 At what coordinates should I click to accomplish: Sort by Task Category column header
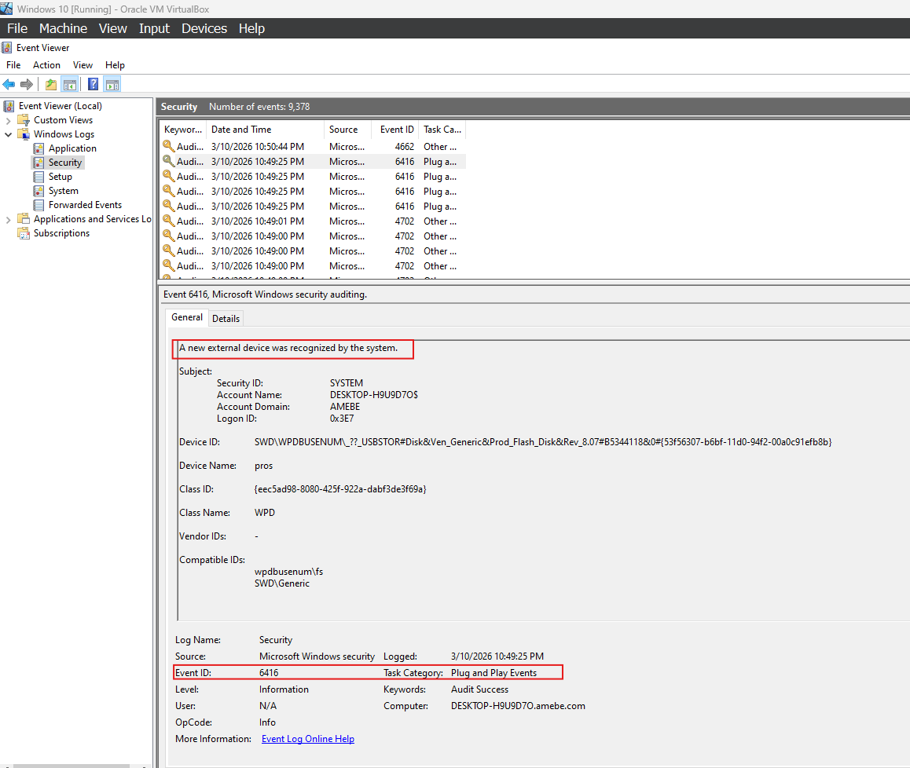(x=442, y=130)
